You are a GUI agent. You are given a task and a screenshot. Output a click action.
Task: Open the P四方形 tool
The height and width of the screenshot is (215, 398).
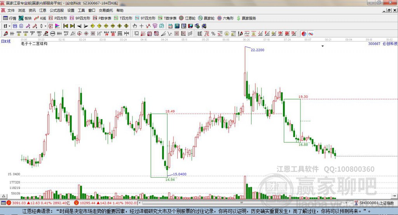(58, 18)
